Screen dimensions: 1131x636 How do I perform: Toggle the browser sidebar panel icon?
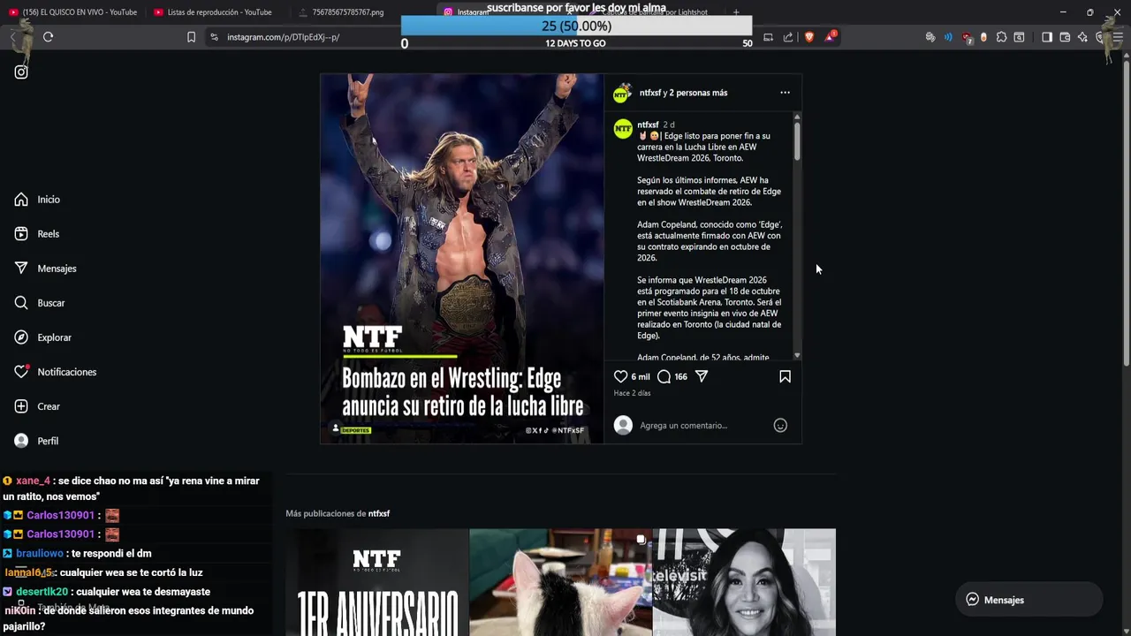pyautogui.click(x=1047, y=37)
